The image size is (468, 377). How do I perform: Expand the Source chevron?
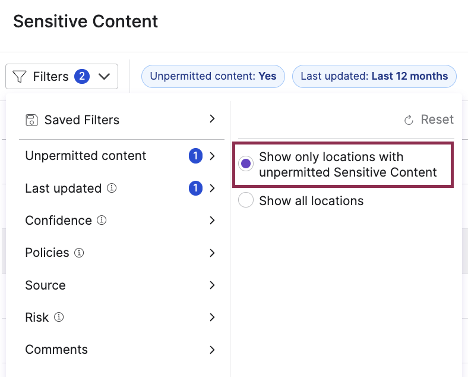(212, 285)
